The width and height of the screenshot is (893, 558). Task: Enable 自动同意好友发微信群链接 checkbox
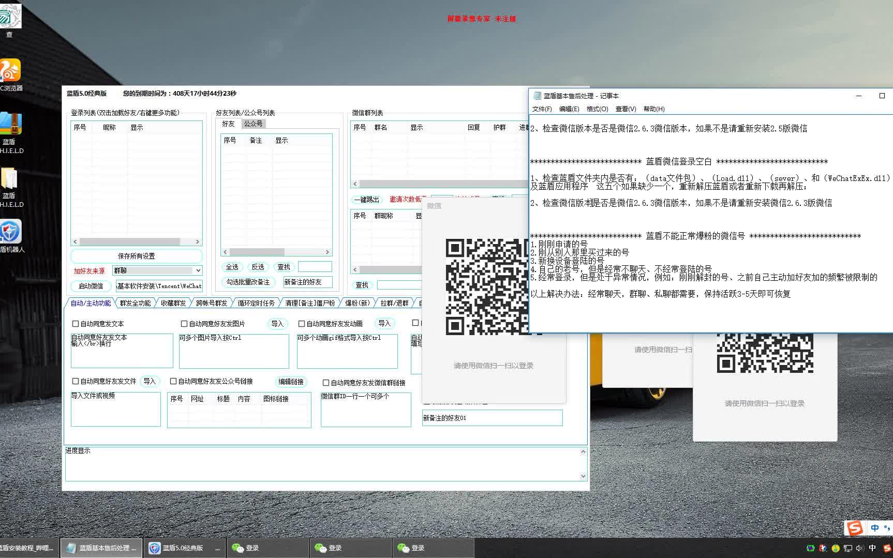326,383
